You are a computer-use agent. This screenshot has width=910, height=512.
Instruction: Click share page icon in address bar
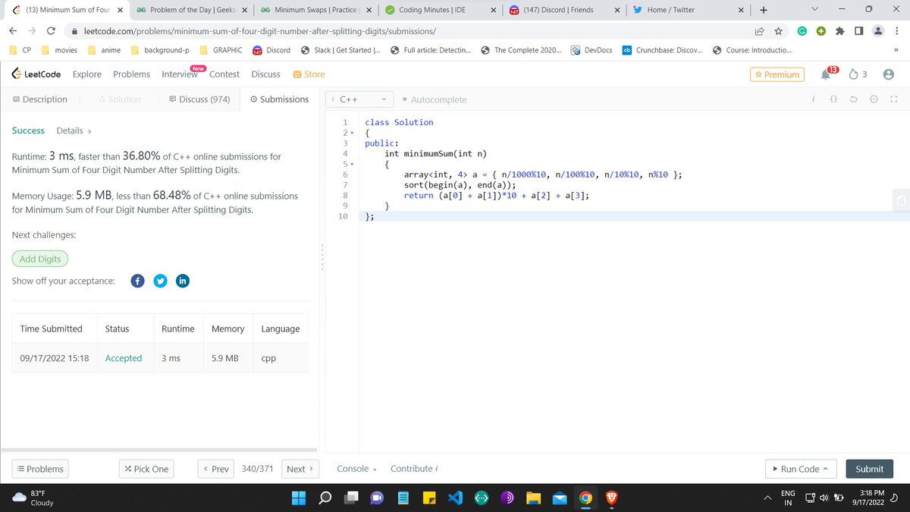tap(758, 32)
